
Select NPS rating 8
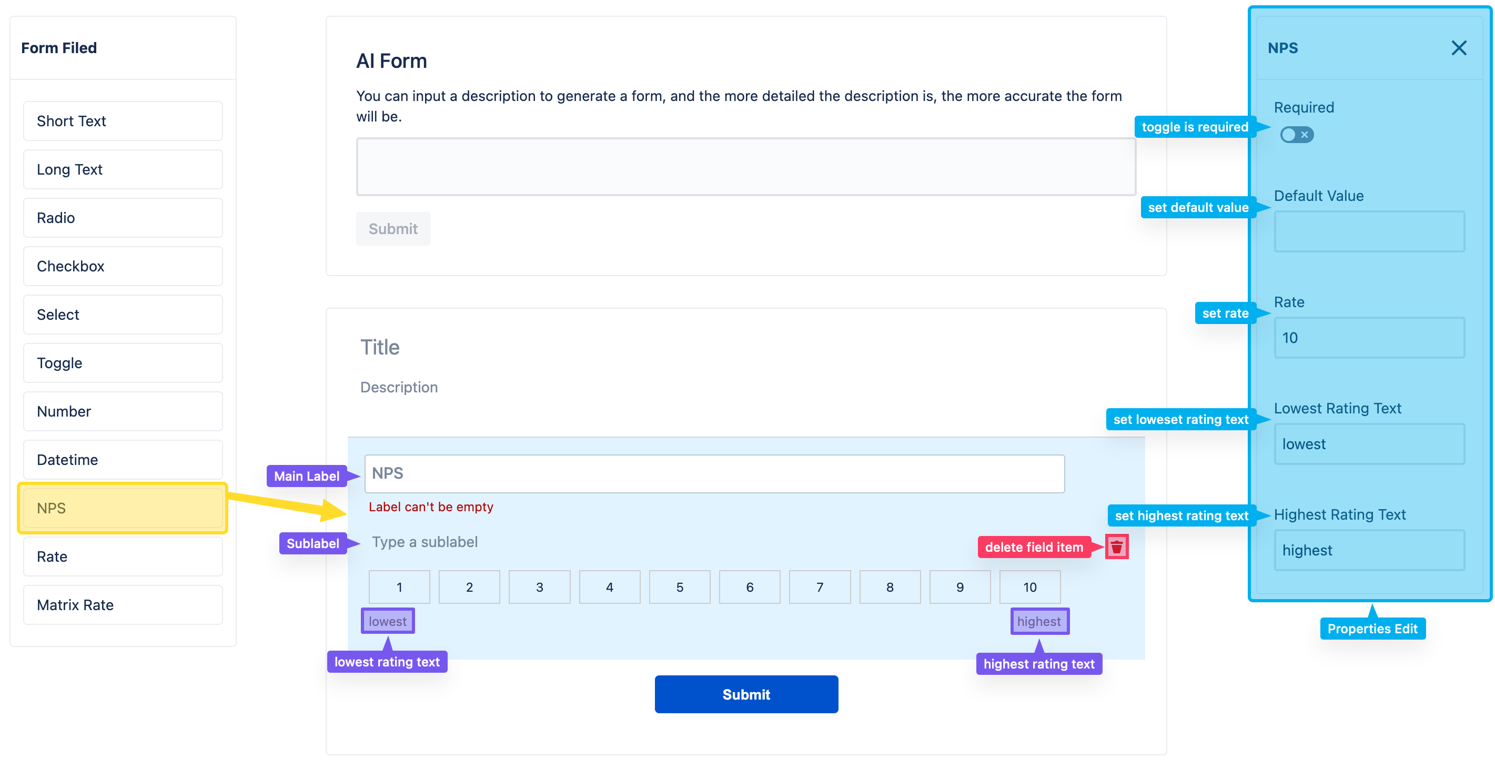890,587
